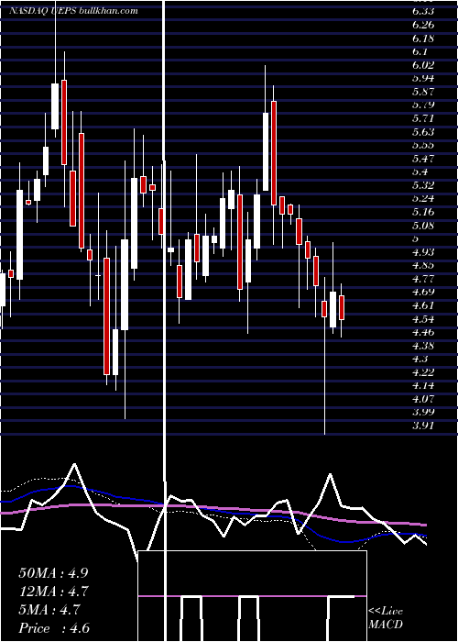
Task: Click the 6.02 price level label
Action: pos(423,65)
